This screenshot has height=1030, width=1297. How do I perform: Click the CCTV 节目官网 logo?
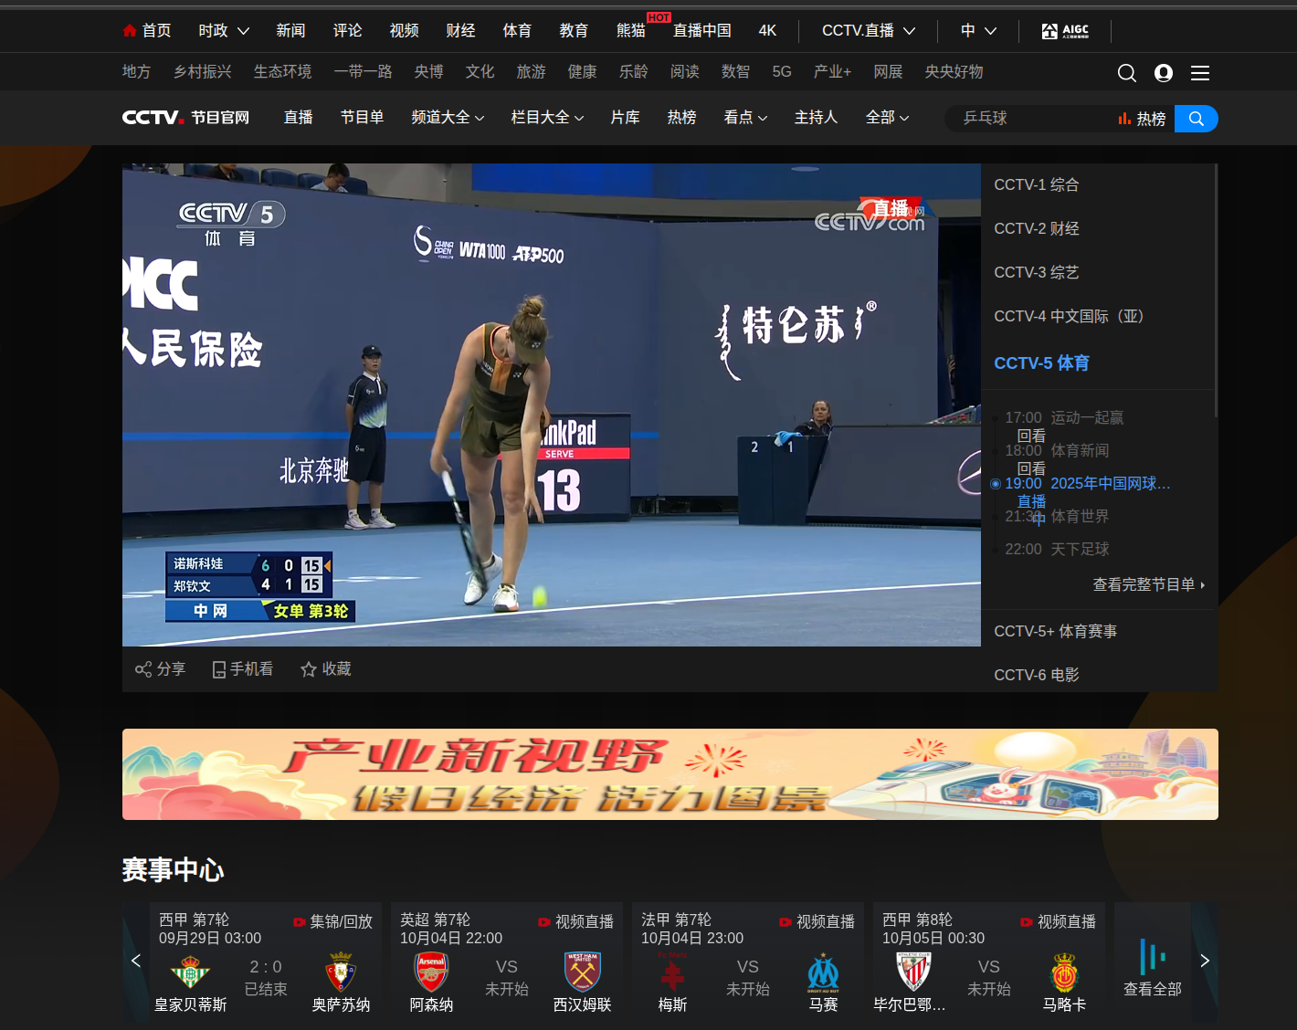[x=185, y=118]
